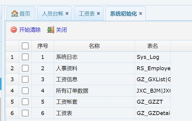Click the 关闭 button label
The width and height of the screenshot is (192, 121).
coord(61,30)
